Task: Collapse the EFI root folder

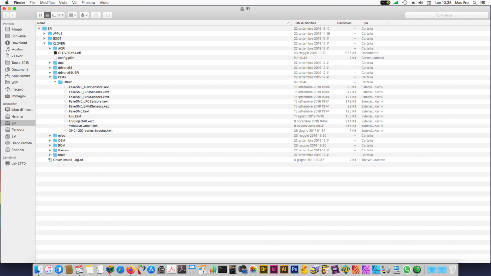Action: coord(39,29)
